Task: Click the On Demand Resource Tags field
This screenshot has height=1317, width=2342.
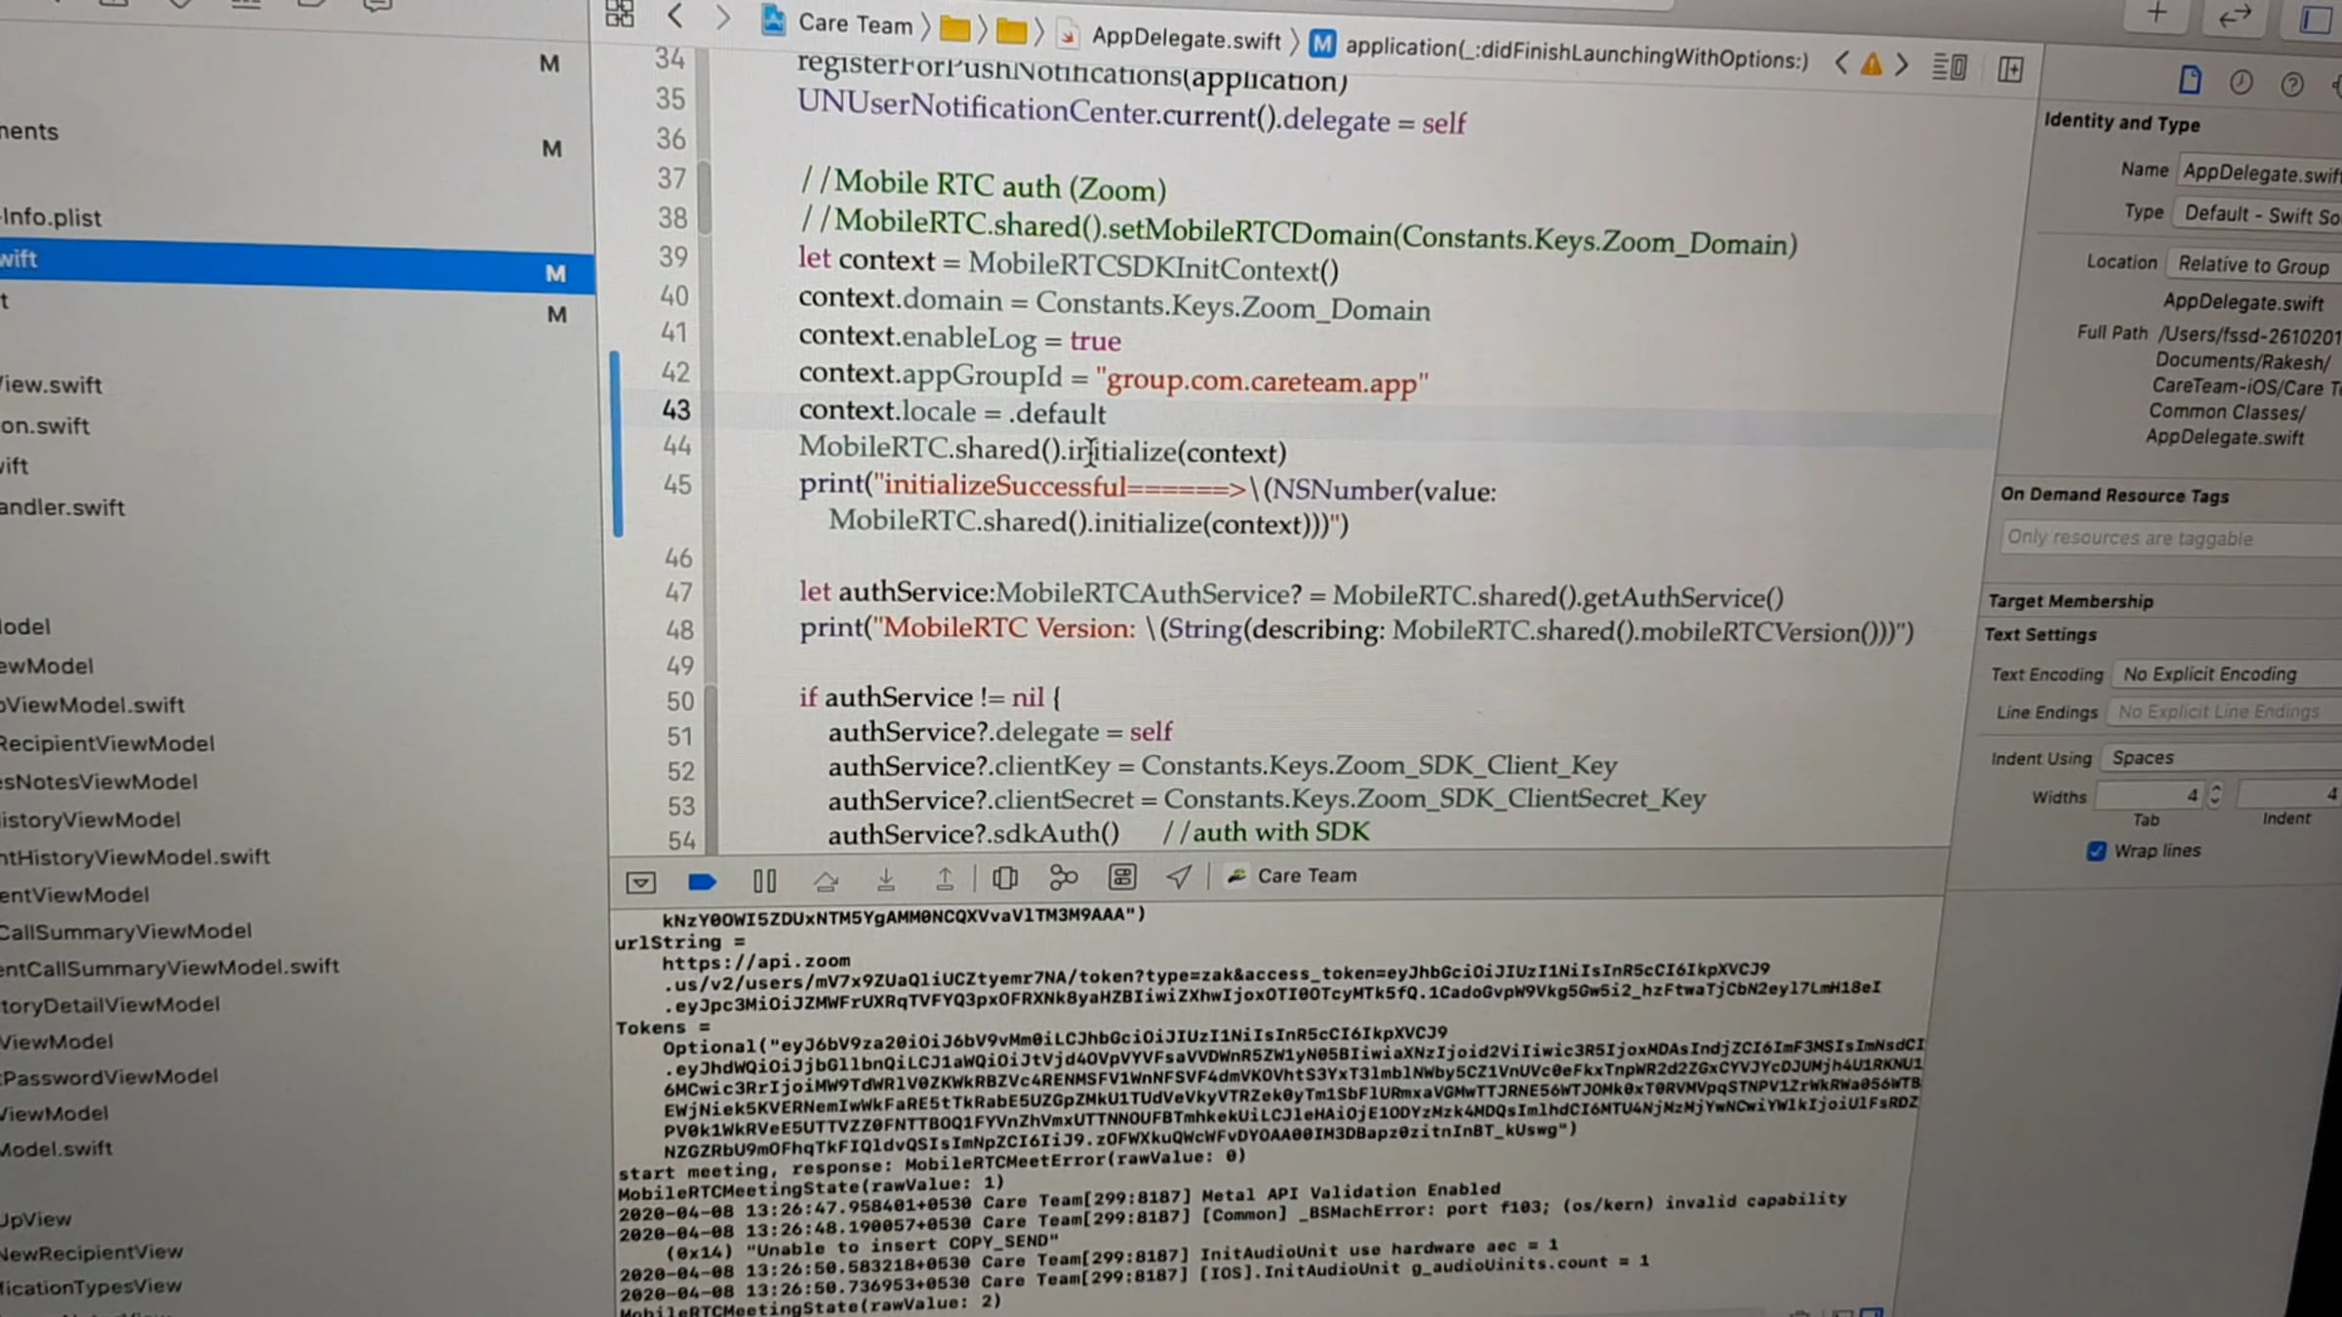Action: pyautogui.click(x=2170, y=538)
